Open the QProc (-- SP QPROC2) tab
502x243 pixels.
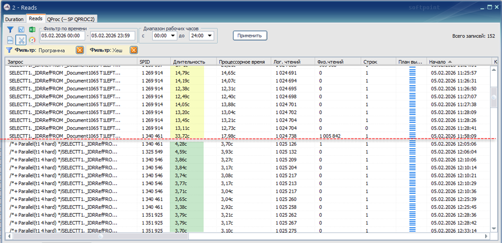click(x=70, y=19)
